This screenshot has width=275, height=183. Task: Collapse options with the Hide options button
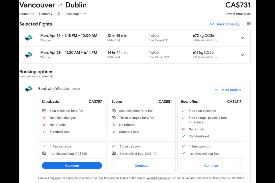tap(228, 90)
